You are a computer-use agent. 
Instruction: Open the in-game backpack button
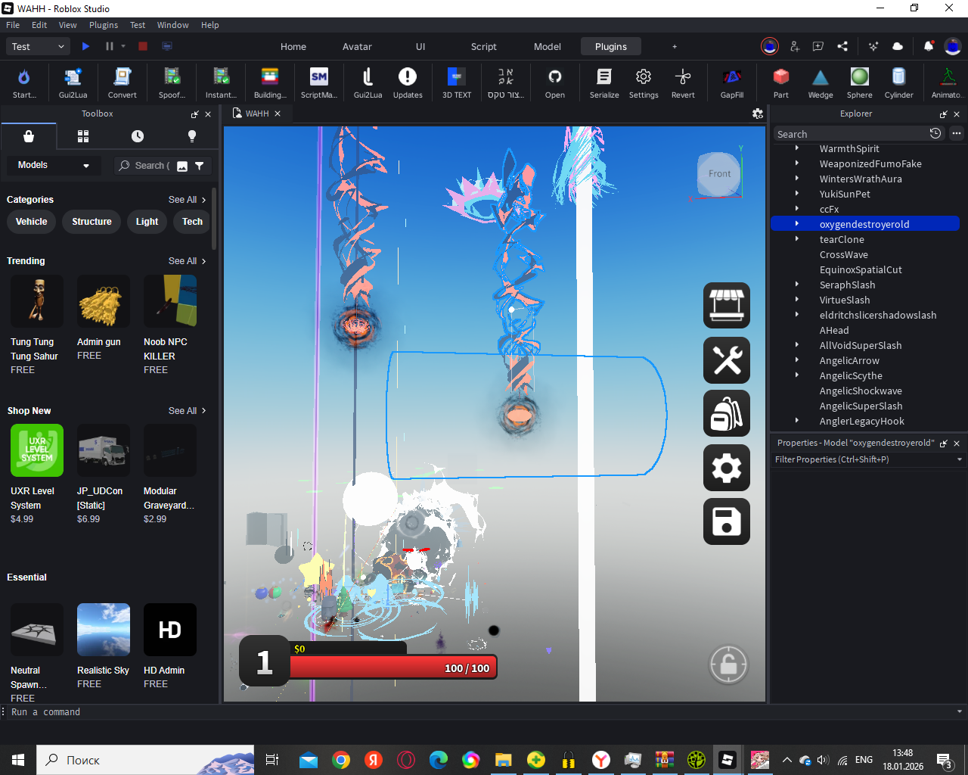click(x=726, y=413)
